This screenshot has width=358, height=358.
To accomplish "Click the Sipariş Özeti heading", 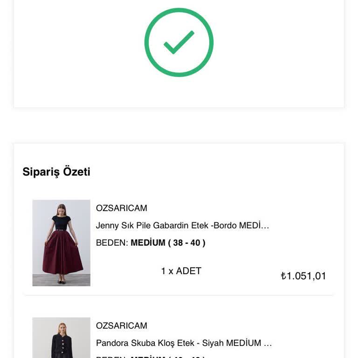I will (x=56, y=172).
